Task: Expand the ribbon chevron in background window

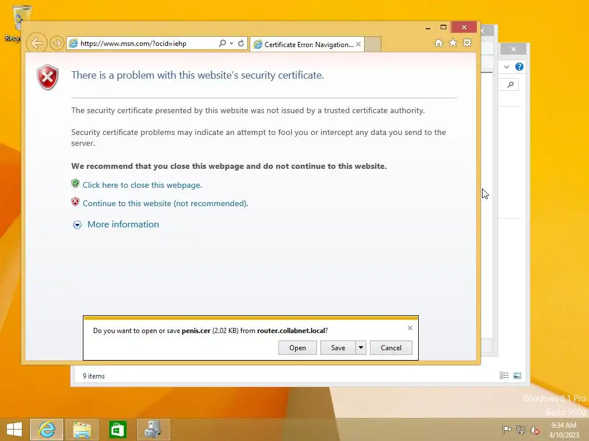Action: coord(507,67)
